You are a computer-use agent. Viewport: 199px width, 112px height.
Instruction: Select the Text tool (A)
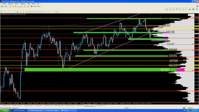coord(23,12)
